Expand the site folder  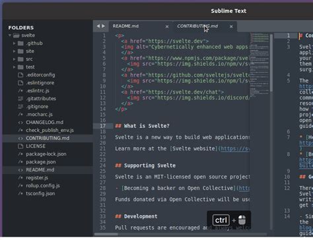(14, 51)
